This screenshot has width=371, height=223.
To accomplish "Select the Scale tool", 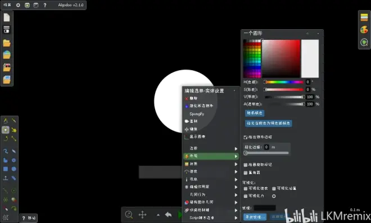I will [x=14, y=139].
